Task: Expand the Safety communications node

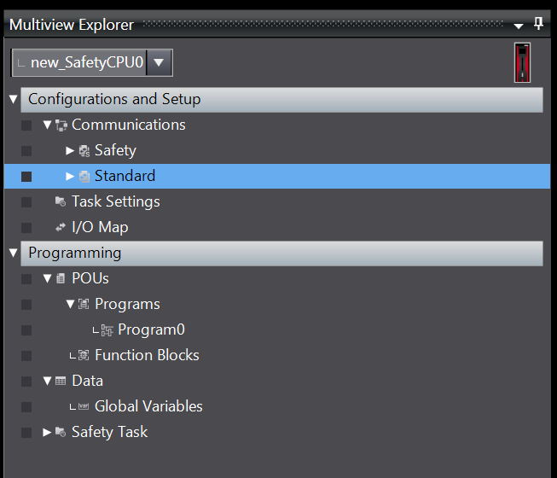Action: pos(70,151)
